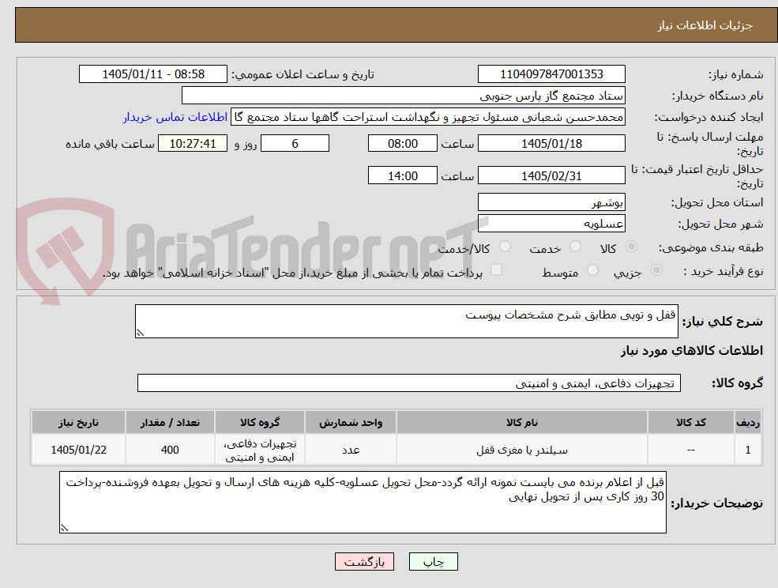Click the general need description textarea

coord(406,322)
